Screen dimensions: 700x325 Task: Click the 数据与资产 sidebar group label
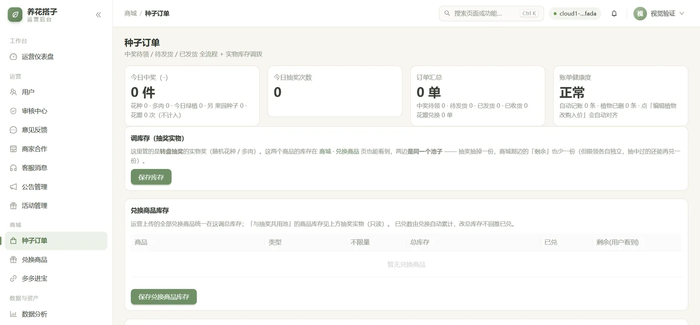(24, 298)
